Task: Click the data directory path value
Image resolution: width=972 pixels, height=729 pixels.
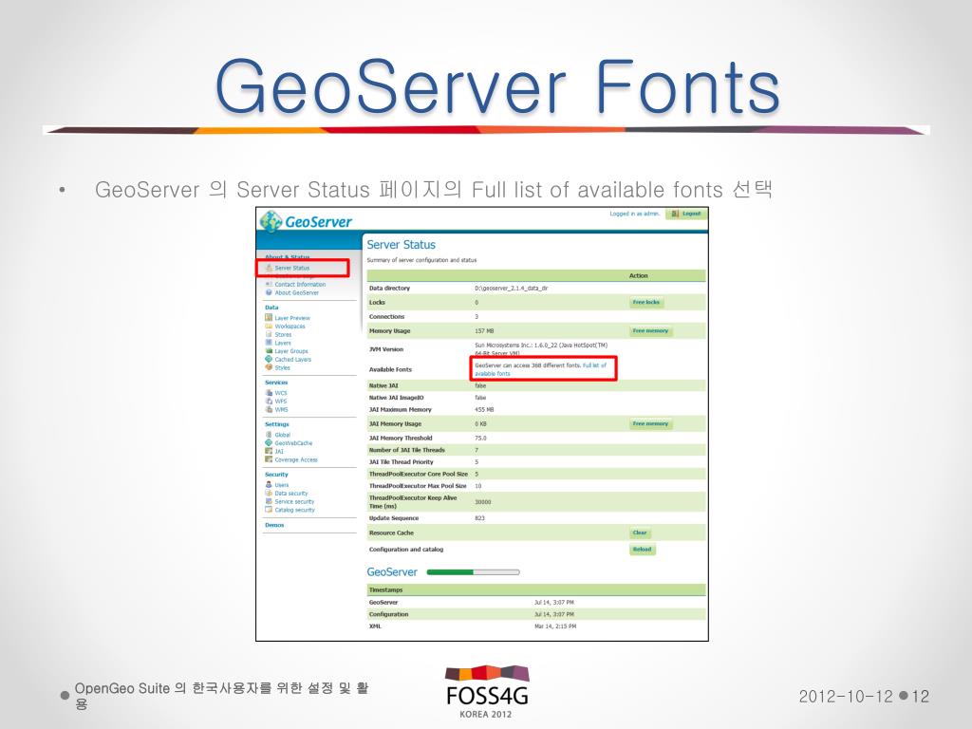Action: pyautogui.click(x=512, y=289)
